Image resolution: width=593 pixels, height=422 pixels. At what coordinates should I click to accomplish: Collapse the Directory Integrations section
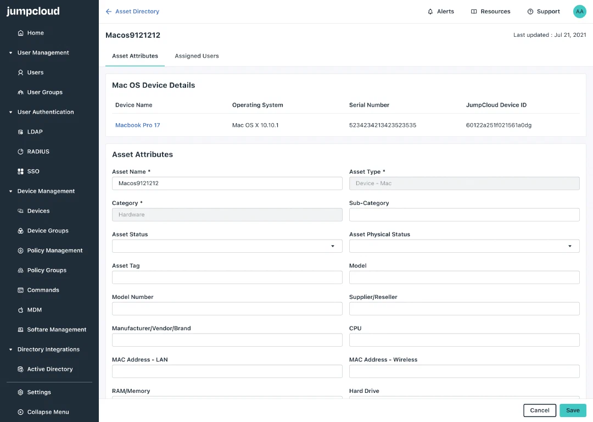click(x=10, y=349)
